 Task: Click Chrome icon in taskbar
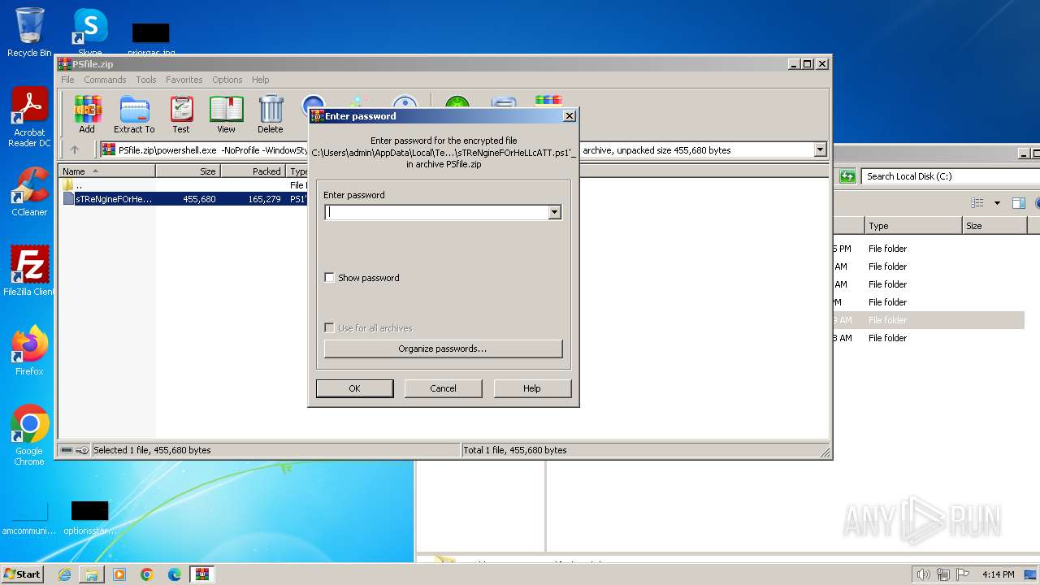coord(147,574)
